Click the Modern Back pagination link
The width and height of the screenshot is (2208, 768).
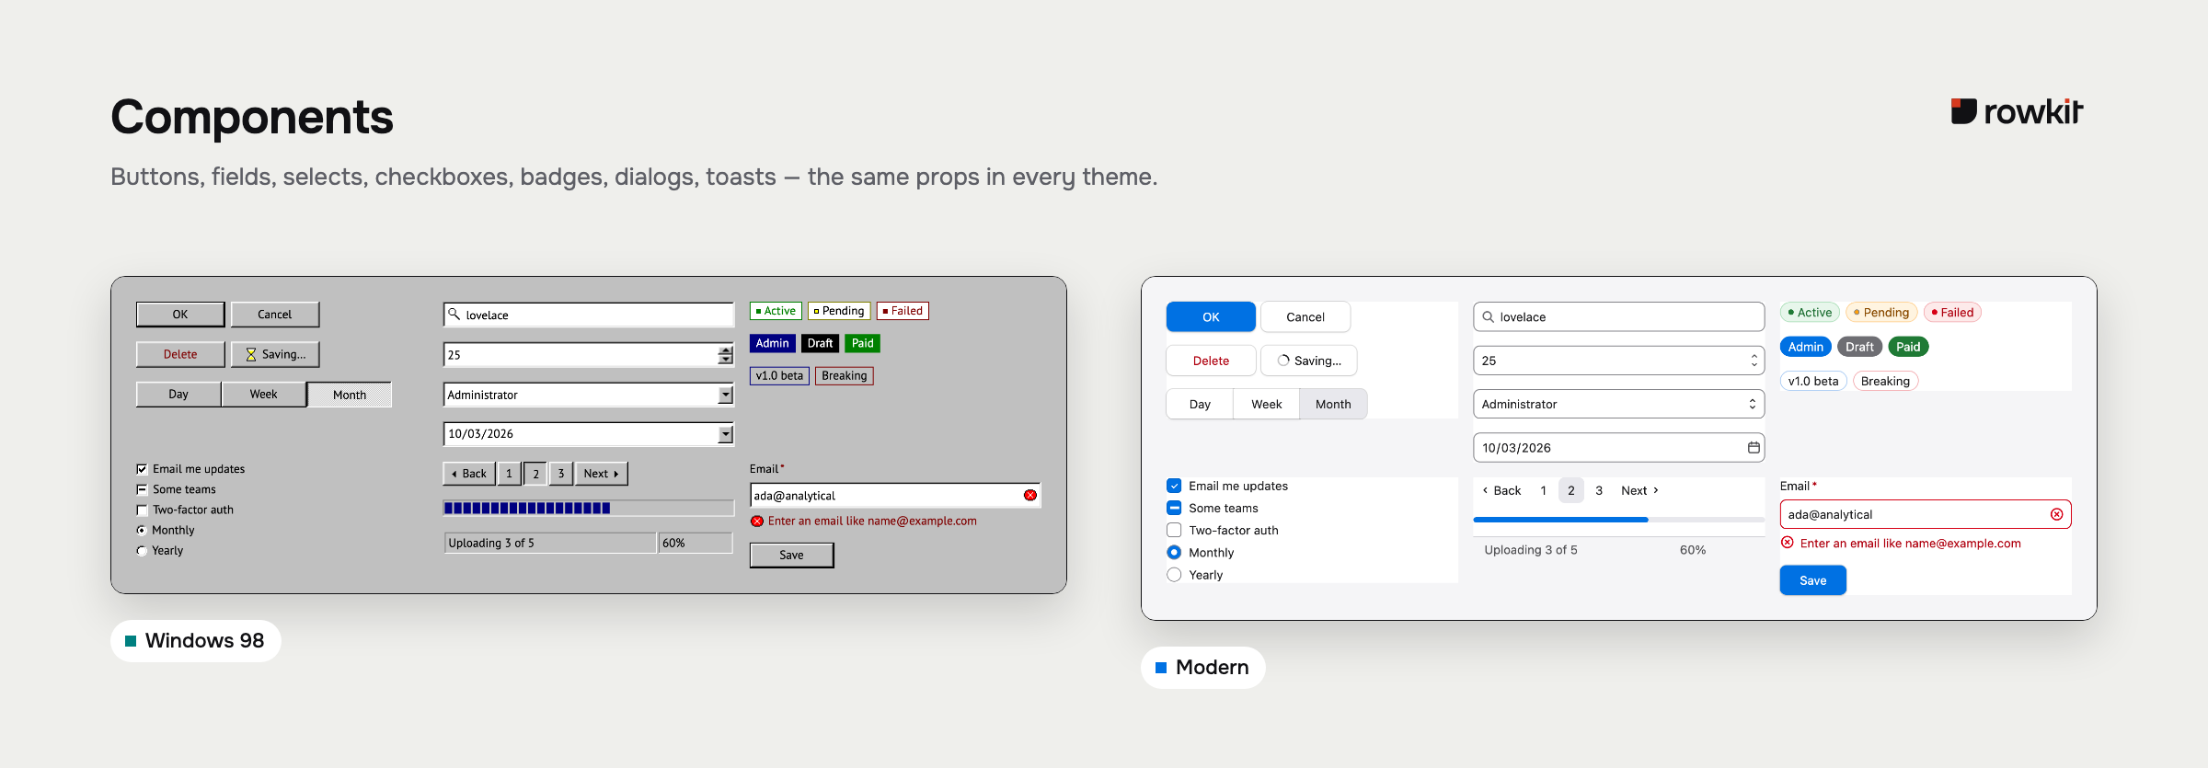pyautogui.click(x=1501, y=490)
